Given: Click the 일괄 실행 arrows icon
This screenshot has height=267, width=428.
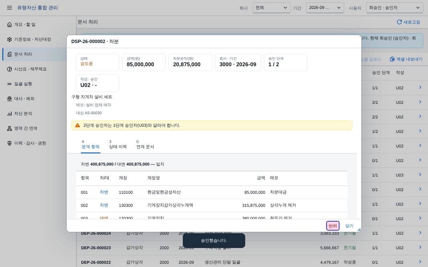Looking at the screenshot, I should pyautogui.click(x=10, y=84).
